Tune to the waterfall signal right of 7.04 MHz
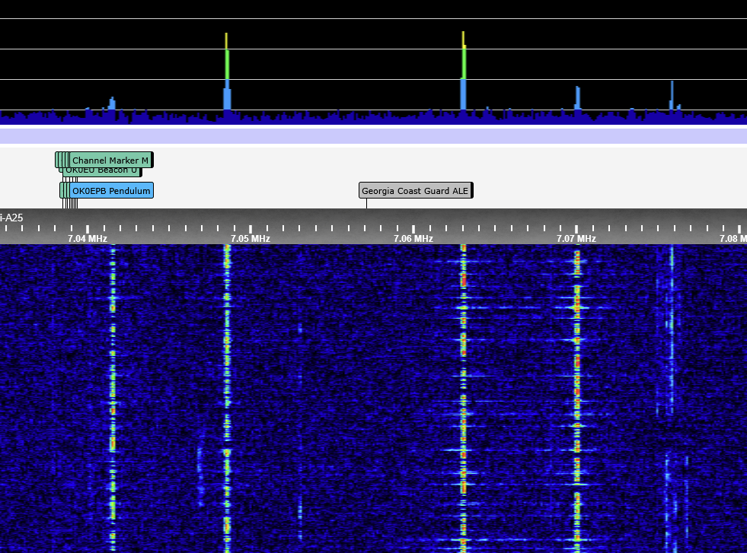The width and height of the screenshot is (747, 553). 113,380
